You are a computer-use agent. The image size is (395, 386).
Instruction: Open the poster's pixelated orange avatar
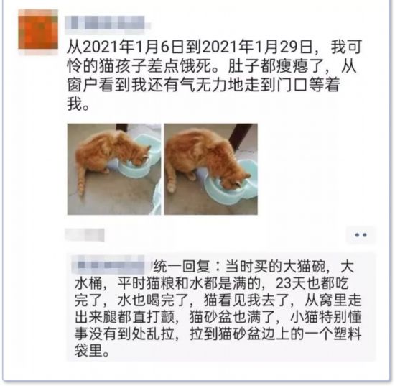click(x=38, y=32)
